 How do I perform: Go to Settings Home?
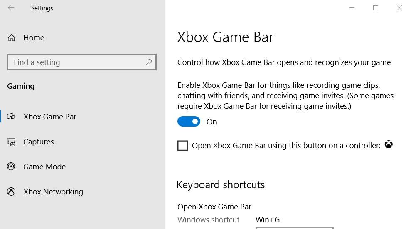(x=34, y=38)
